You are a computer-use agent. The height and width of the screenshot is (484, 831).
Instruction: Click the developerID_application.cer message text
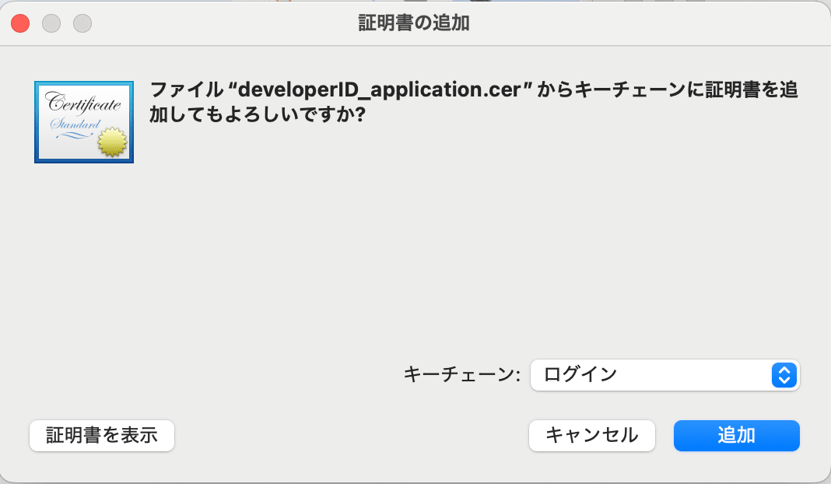pos(474,101)
